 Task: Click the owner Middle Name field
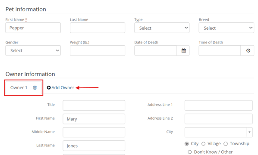pos(94,132)
